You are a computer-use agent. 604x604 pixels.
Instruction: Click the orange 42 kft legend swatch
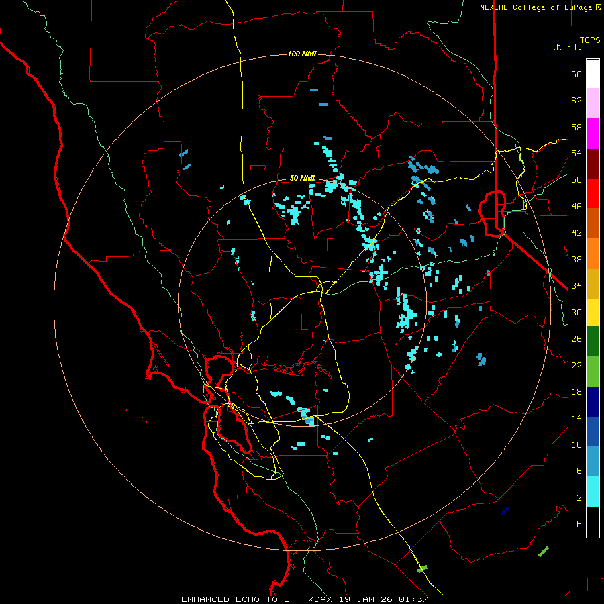pos(593,254)
